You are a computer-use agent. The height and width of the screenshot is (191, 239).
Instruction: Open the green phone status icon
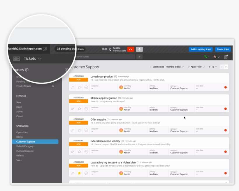pyautogui.click(x=206, y=57)
